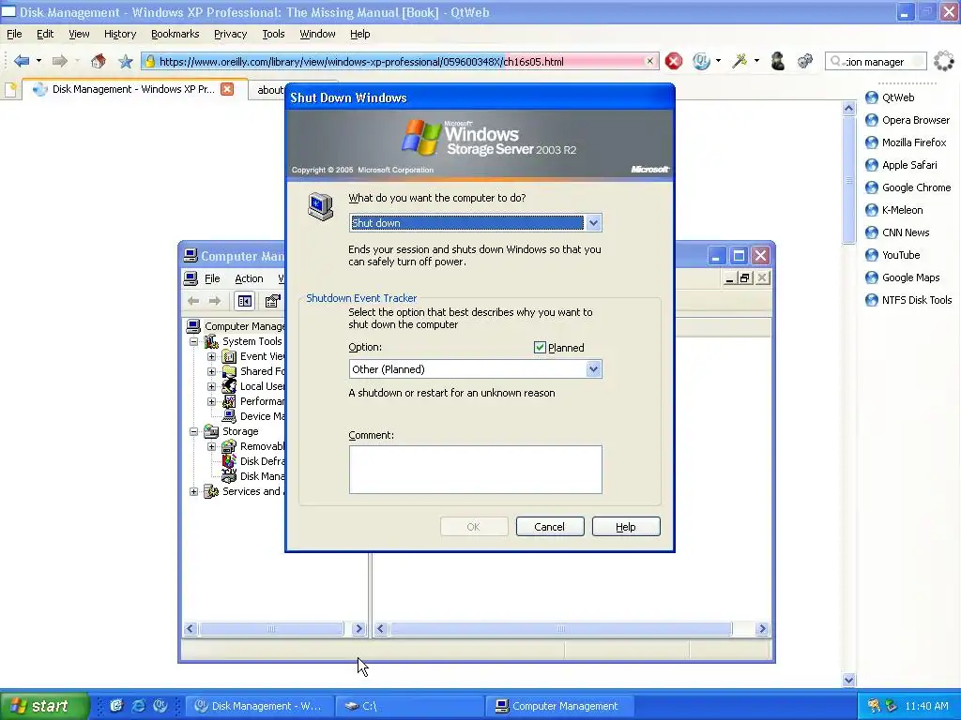Expand the Services and Applications node
The height and width of the screenshot is (720, 961).
tap(193, 491)
